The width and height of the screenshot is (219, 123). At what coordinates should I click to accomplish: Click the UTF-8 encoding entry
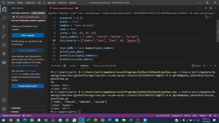tap(187, 115)
